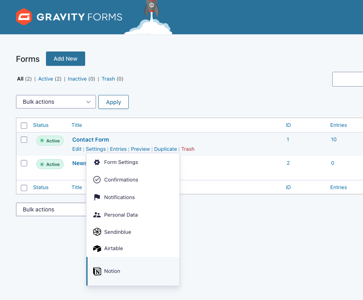Sort by Entries column in table footer
This screenshot has width=363, height=300.
point(339,187)
